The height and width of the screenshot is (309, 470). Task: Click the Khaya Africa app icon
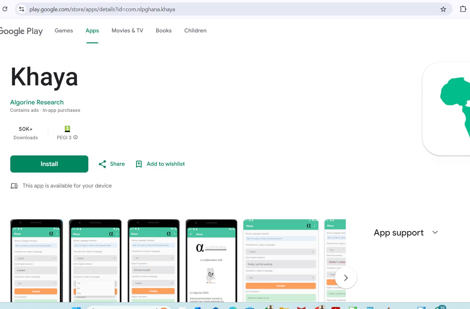pos(446,108)
